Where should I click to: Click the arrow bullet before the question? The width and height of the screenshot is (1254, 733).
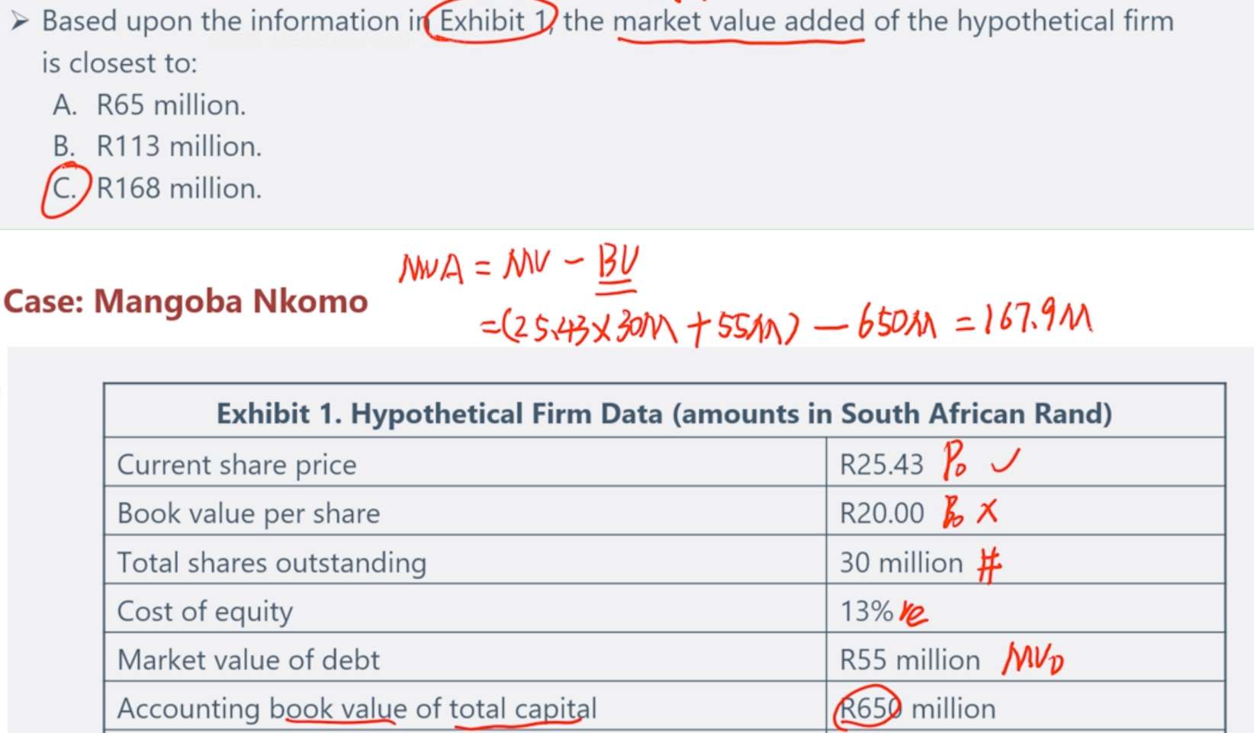tap(21, 21)
